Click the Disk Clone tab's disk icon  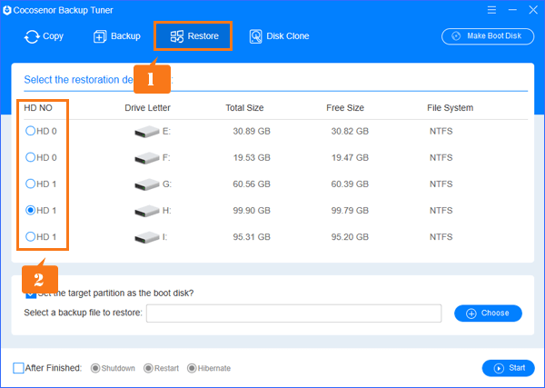(256, 36)
